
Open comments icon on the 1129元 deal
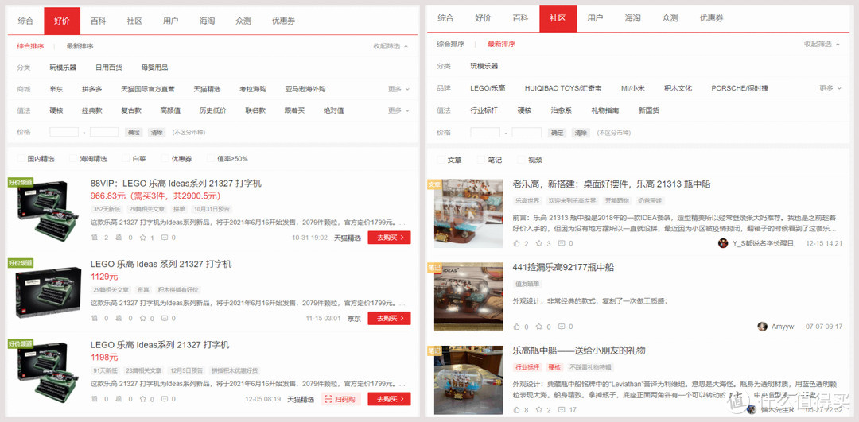coord(165,318)
